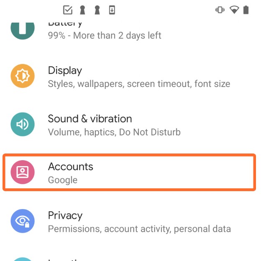Tap the blue Privacy eye icon
The height and width of the screenshot is (261, 261).
23,221
